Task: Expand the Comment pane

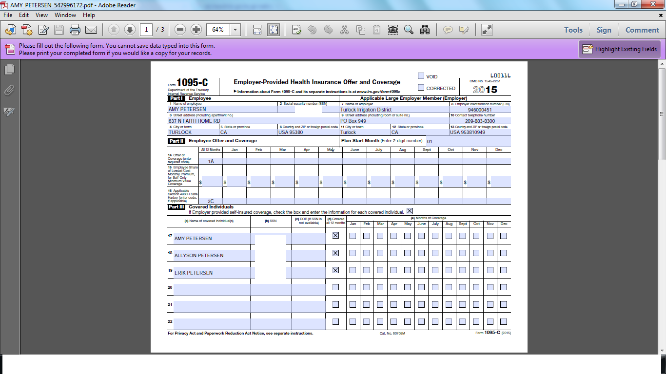Action: tap(642, 30)
